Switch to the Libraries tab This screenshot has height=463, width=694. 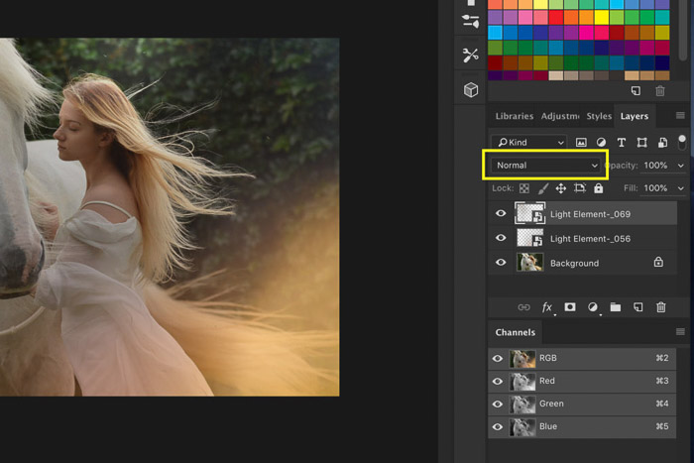pyautogui.click(x=515, y=116)
